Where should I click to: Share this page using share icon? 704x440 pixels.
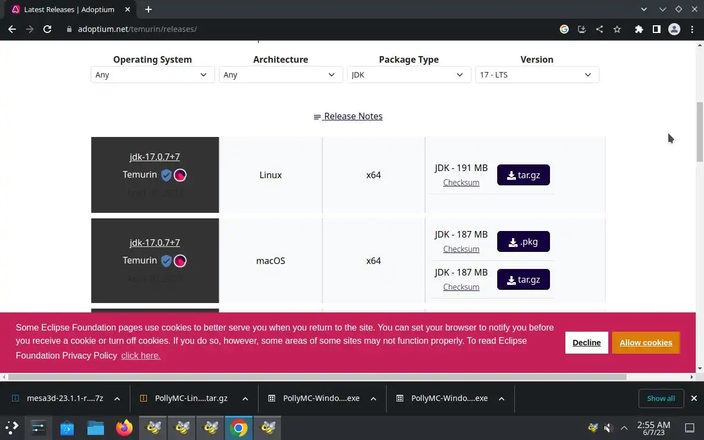click(x=599, y=29)
